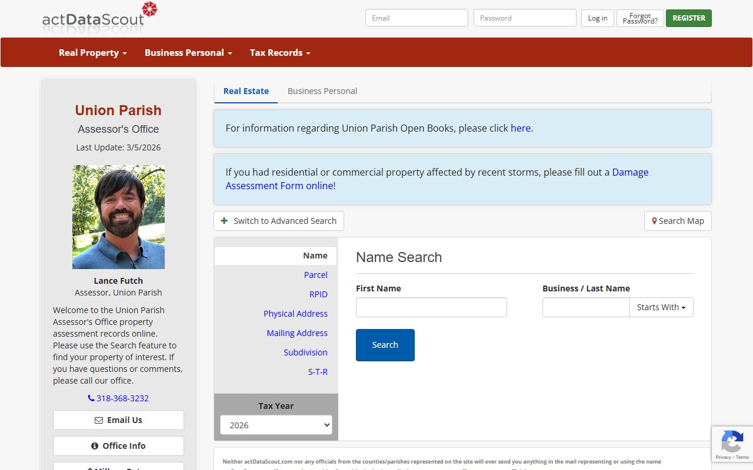This screenshot has width=753, height=470.
Task: Click the First Name input field
Action: (431, 307)
